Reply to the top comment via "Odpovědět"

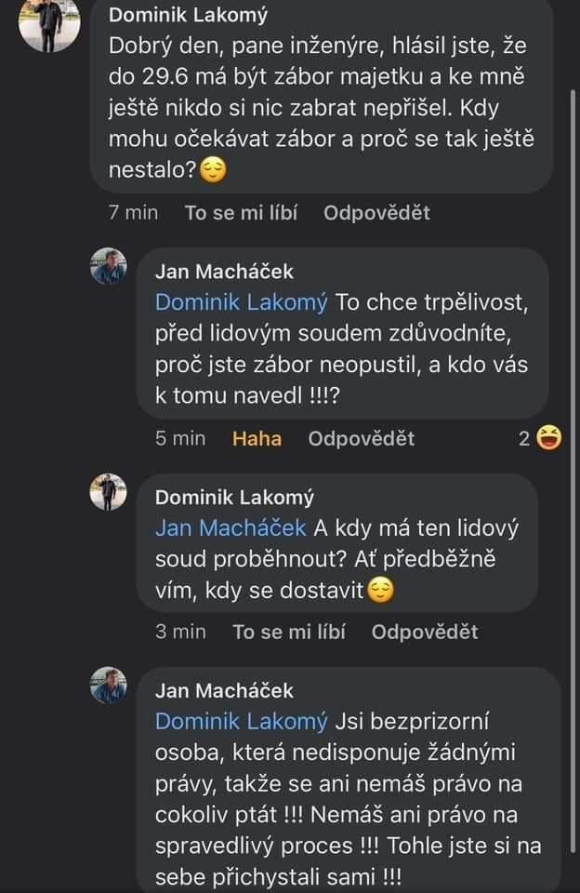coord(376,213)
